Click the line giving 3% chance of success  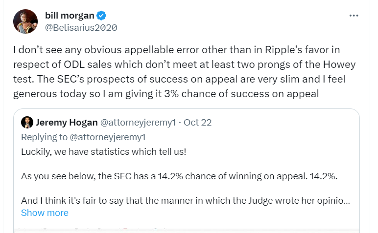(166, 94)
